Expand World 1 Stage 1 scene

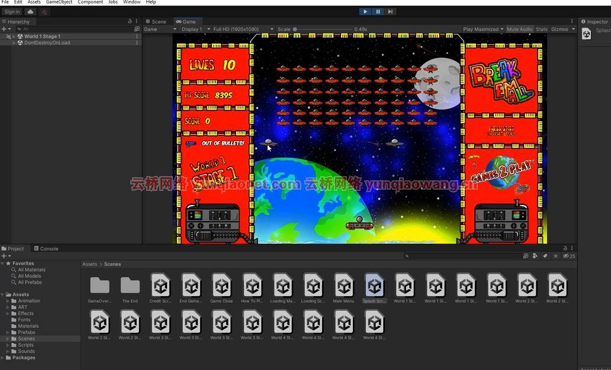14,36
